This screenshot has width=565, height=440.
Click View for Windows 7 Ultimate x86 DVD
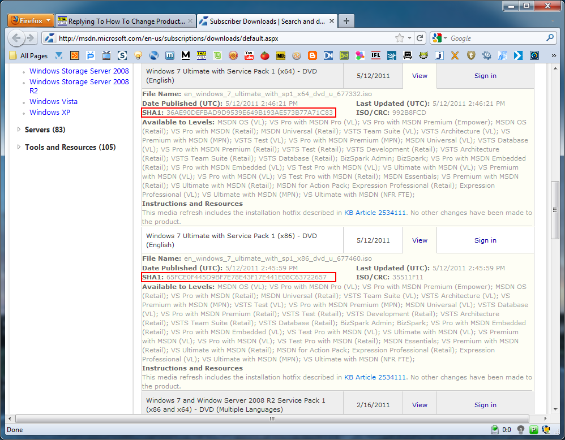click(x=420, y=240)
